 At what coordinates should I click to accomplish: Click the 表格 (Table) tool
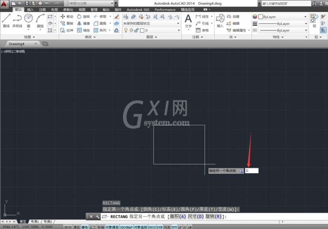[202, 30]
